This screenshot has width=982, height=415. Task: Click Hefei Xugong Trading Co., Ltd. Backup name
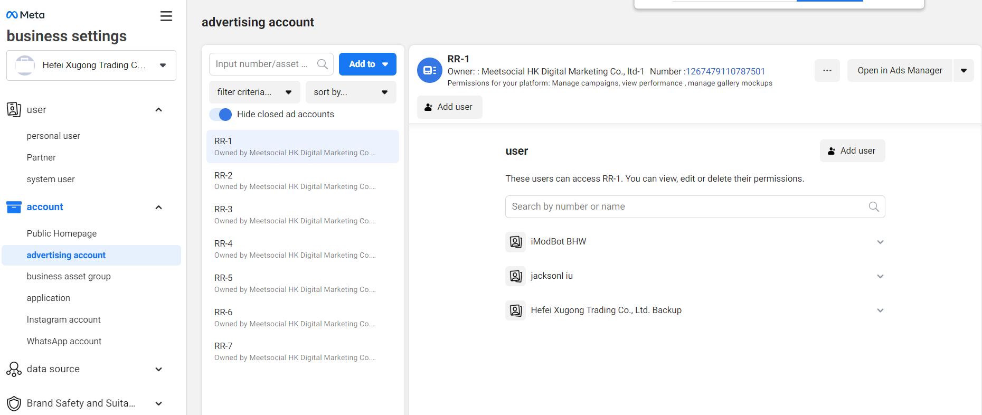click(606, 310)
